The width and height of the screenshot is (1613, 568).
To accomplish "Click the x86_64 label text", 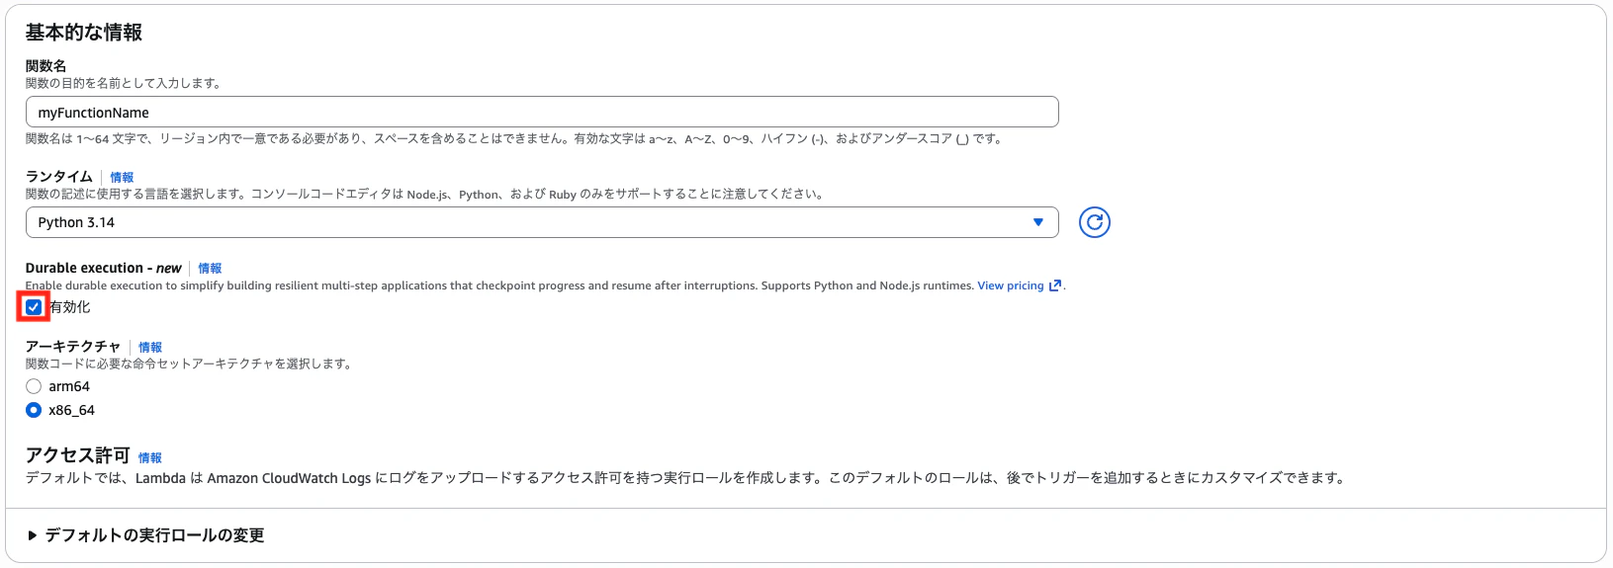I will click(x=72, y=410).
